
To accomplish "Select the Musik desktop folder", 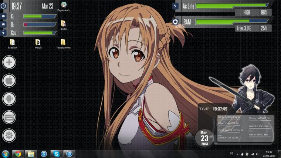I will click(x=38, y=44).
